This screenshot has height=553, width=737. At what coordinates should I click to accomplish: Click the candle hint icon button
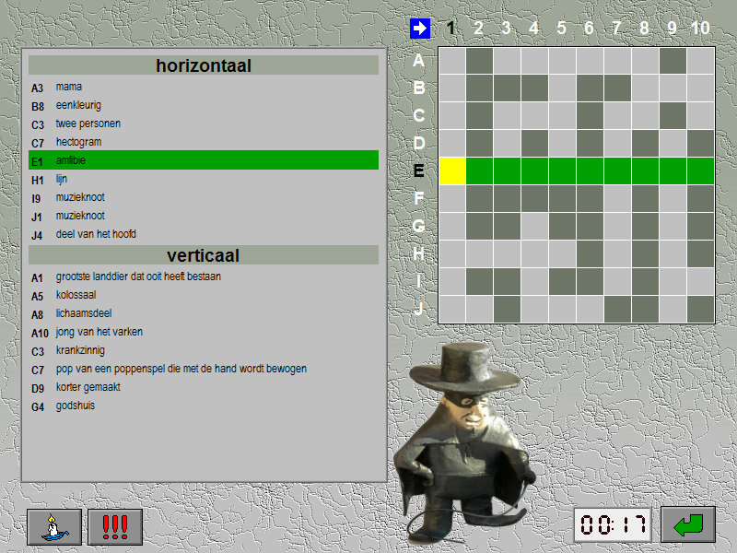tap(54, 526)
